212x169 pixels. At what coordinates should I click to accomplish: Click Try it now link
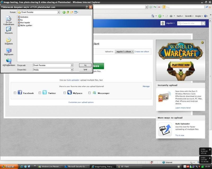tap(180, 135)
